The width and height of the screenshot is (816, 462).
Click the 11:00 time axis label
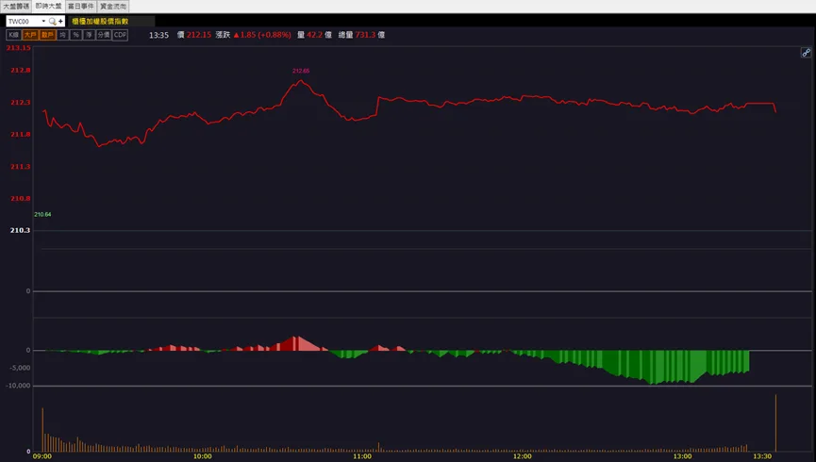362,456
